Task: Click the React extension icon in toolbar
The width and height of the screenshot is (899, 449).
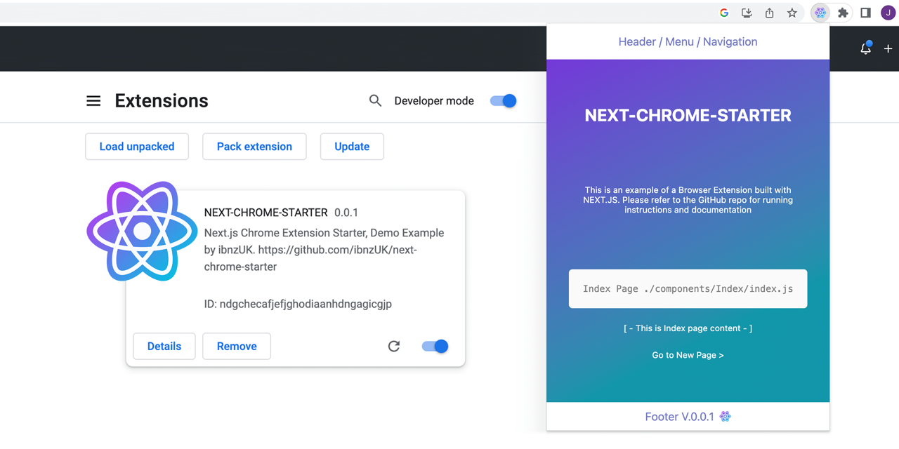Action: click(820, 13)
